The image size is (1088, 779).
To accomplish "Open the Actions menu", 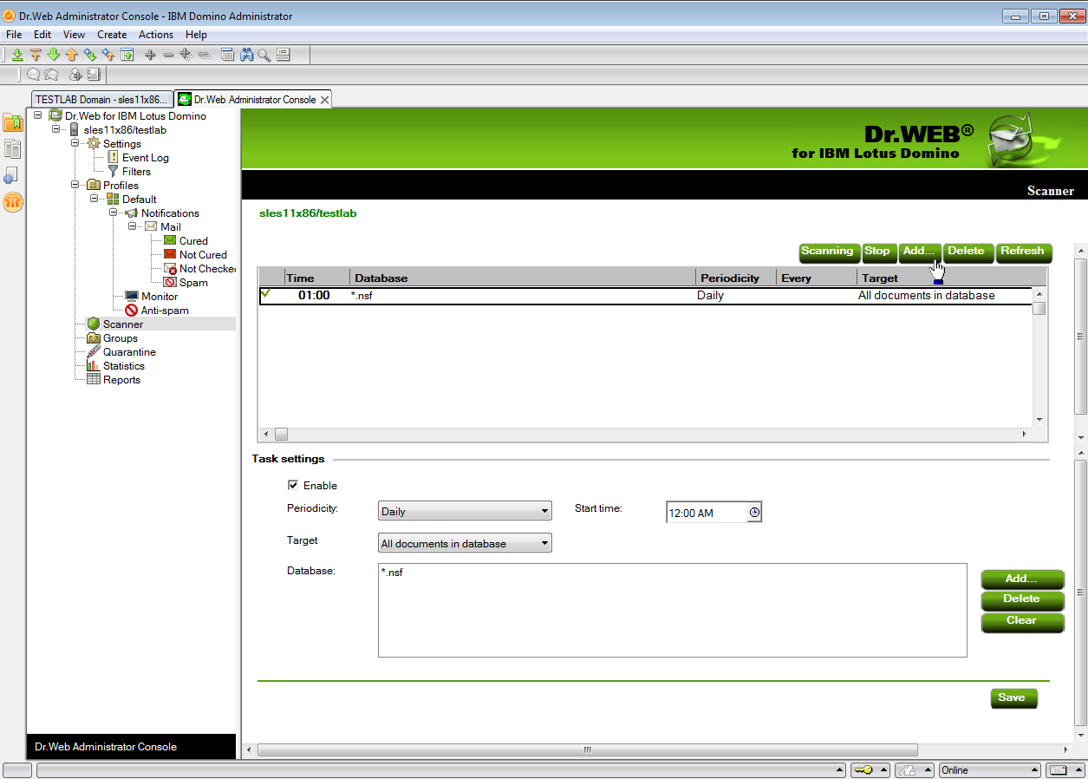I will 156,35.
